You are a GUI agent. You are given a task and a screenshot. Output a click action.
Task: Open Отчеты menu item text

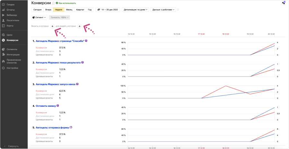coord(11,10)
